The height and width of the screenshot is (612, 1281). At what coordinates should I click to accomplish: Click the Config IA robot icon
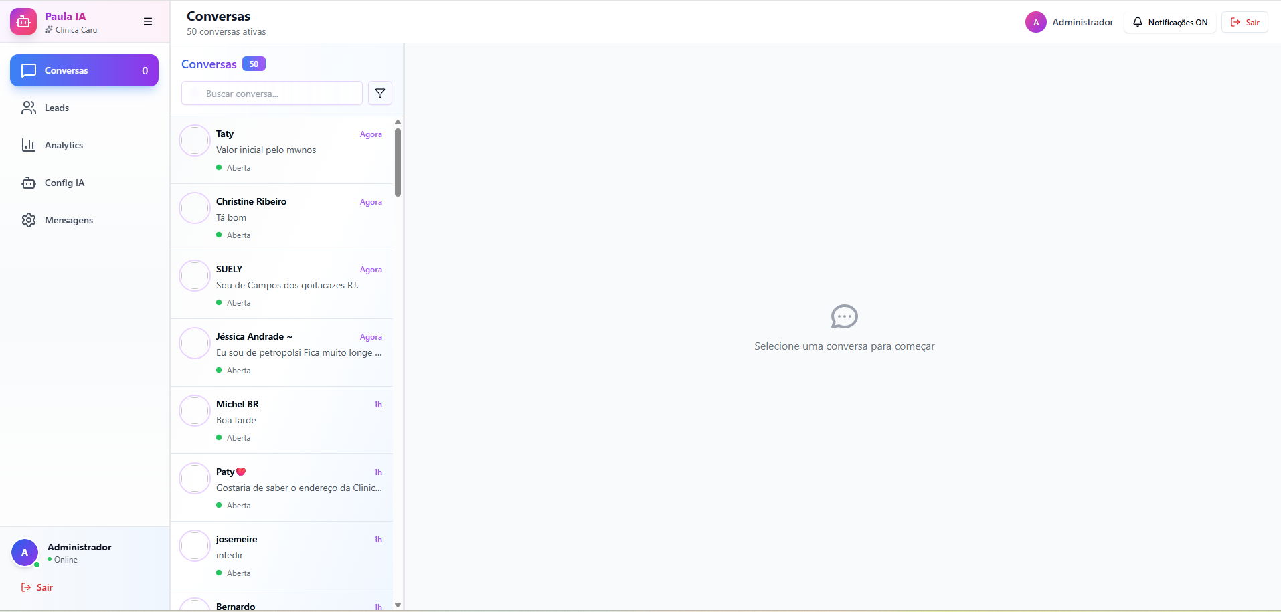[29, 183]
